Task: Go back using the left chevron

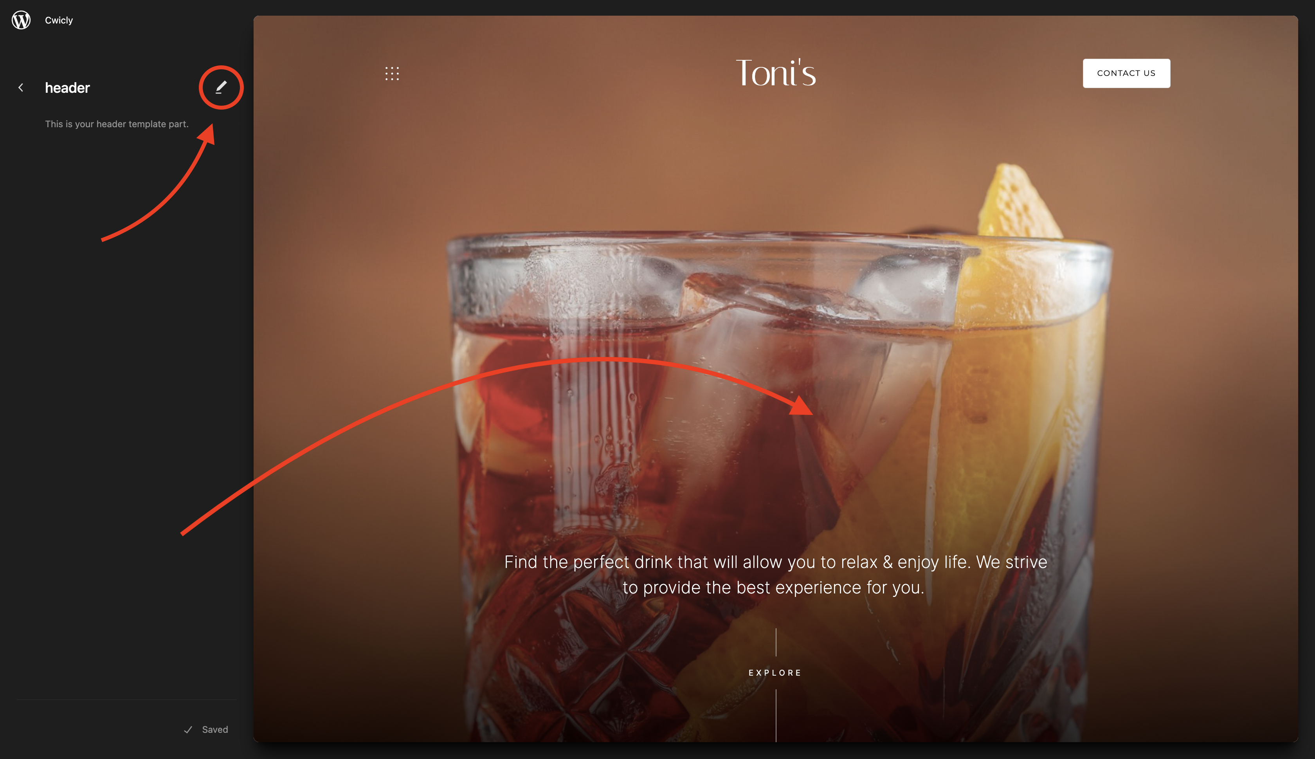Action: point(21,88)
